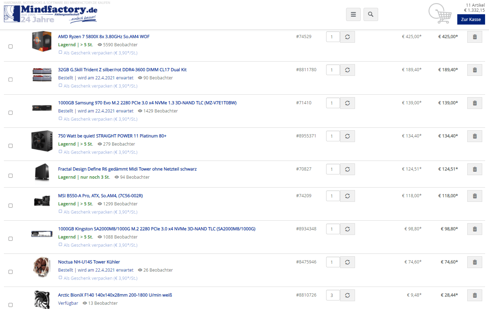This screenshot has width=489, height=309.
Task: Click the AMD Ryzen 7 product thumbnail
Action: [x=42, y=41]
